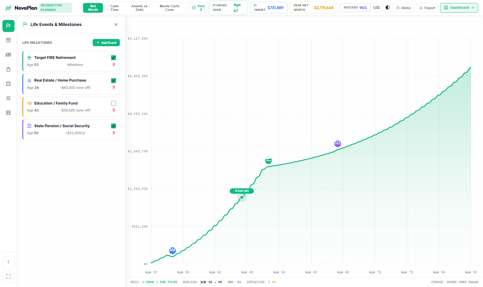
Task: Switch to Cash Flow tab
Action: pyautogui.click(x=114, y=8)
